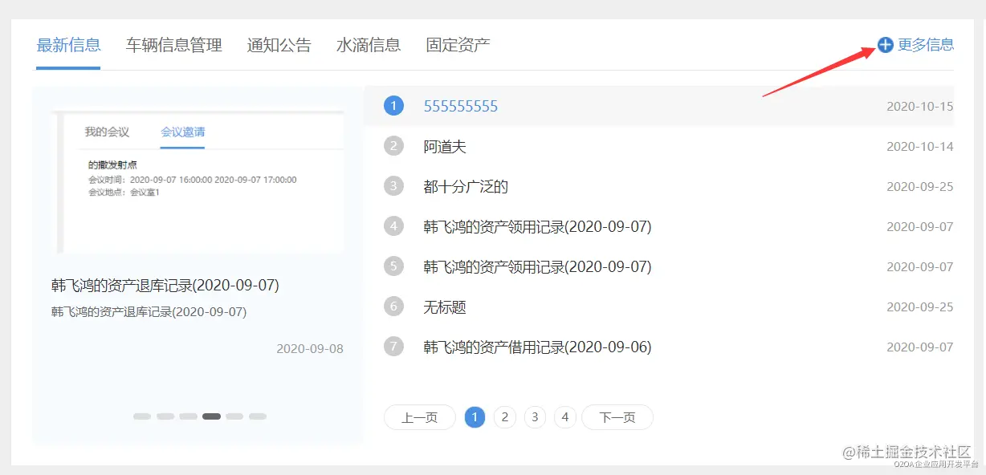Viewport: 986px width, 475px height.
Task: Select the fifth carousel indicator dot
Action: (x=234, y=416)
